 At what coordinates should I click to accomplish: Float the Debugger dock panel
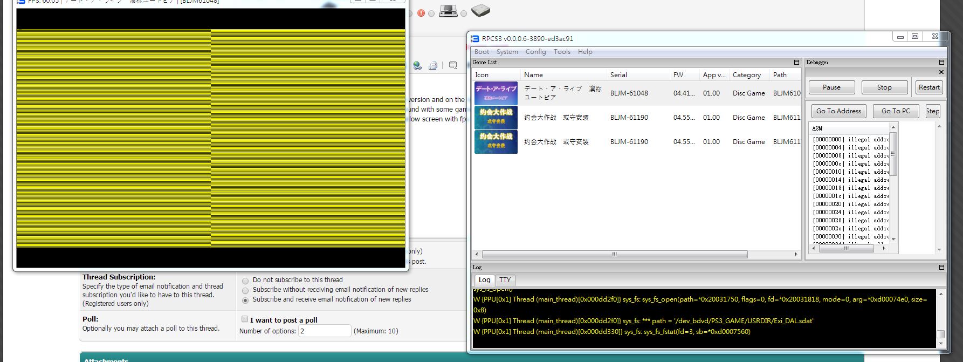[x=941, y=63]
